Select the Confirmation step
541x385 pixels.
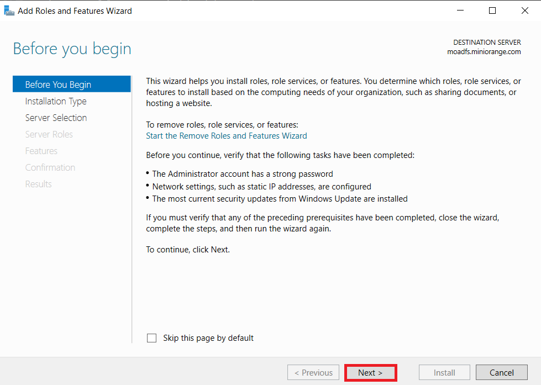(50, 167)
